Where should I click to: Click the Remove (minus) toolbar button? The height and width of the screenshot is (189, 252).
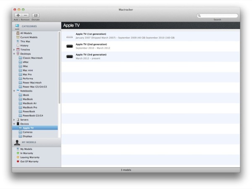tap(25, 15)
